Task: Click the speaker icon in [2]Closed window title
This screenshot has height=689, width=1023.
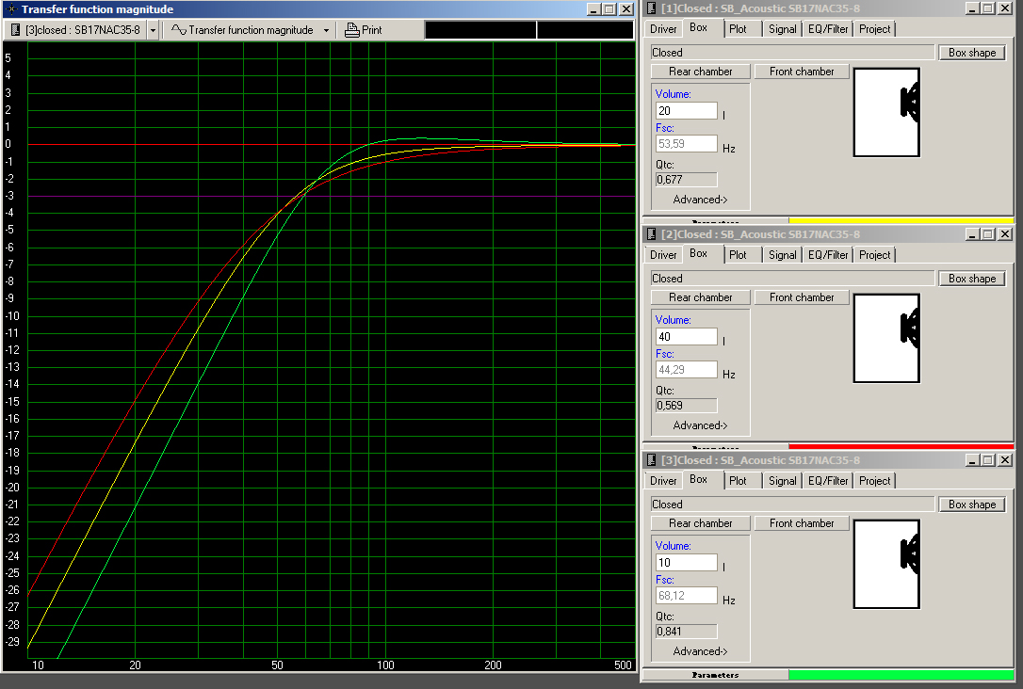Action: point(651,234)
